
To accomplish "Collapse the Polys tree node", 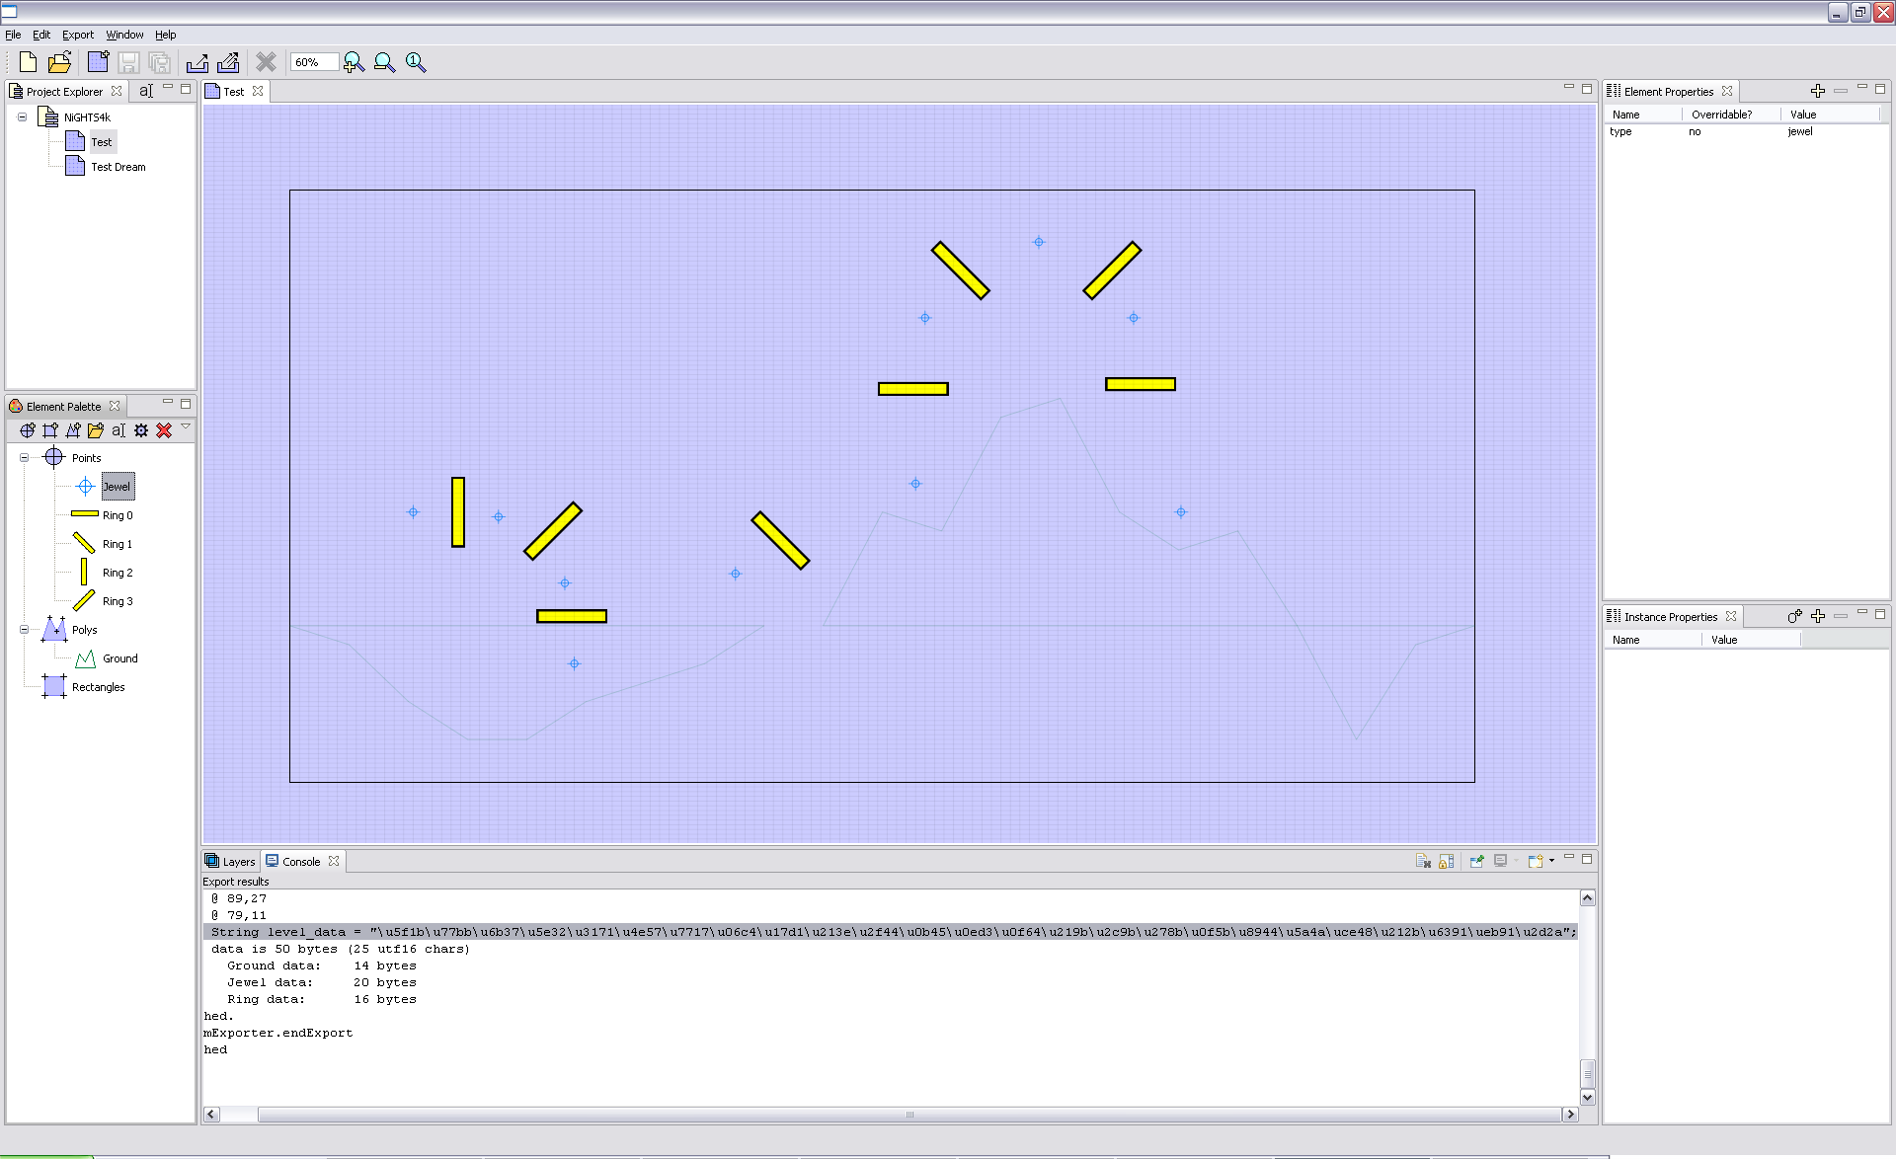I will pos(25,630).
